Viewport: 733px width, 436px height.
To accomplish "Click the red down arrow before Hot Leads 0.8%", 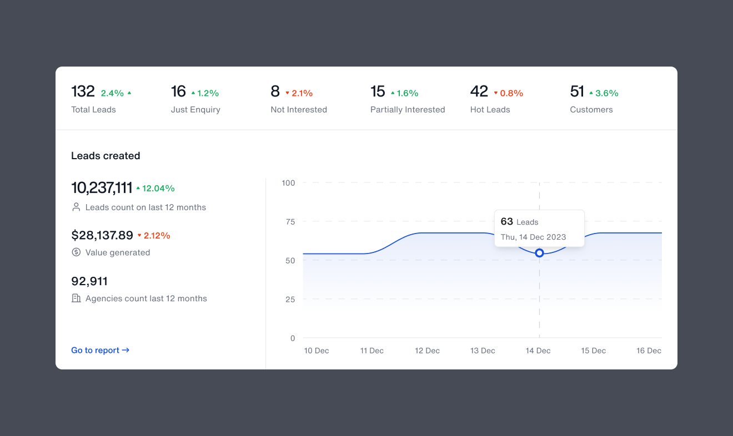I will click(496, 93).
